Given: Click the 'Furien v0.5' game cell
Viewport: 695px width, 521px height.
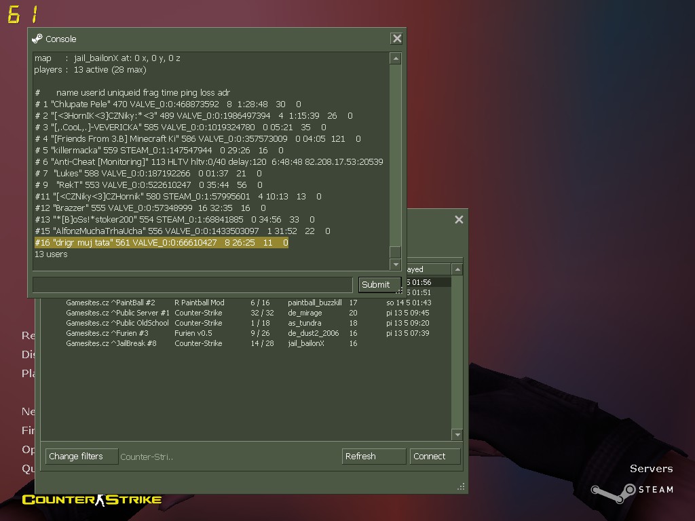Looking at the screenshot, I should pyautogui.click(x=193, y=334).
